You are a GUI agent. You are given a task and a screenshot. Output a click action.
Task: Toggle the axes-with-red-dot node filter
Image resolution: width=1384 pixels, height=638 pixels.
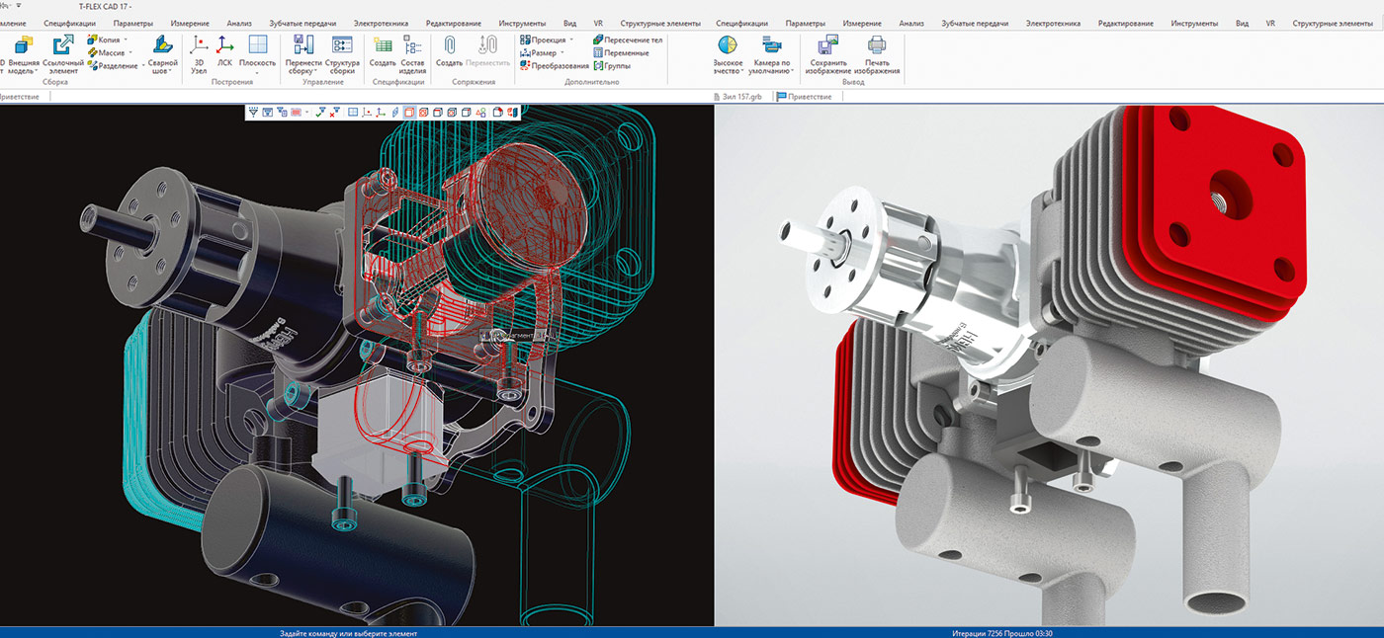(366, 113)
